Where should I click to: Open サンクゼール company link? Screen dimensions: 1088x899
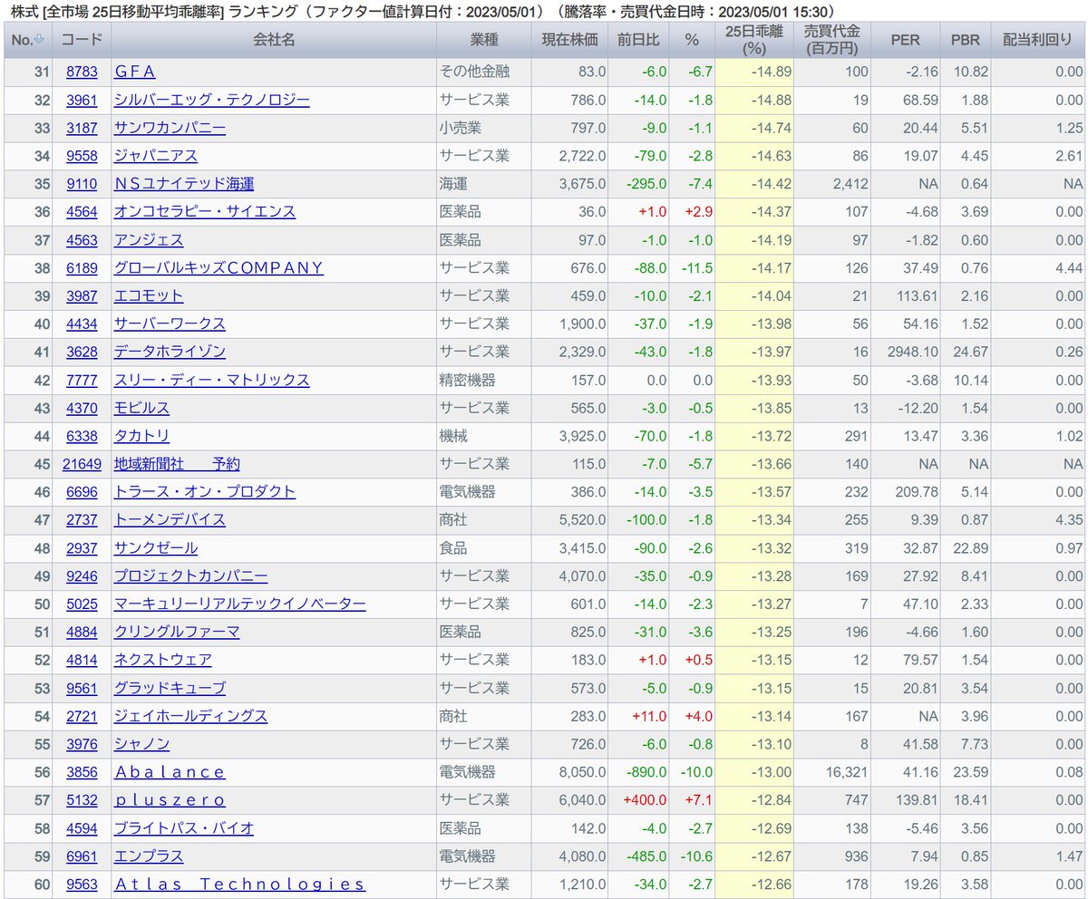[x=155, y=548]
